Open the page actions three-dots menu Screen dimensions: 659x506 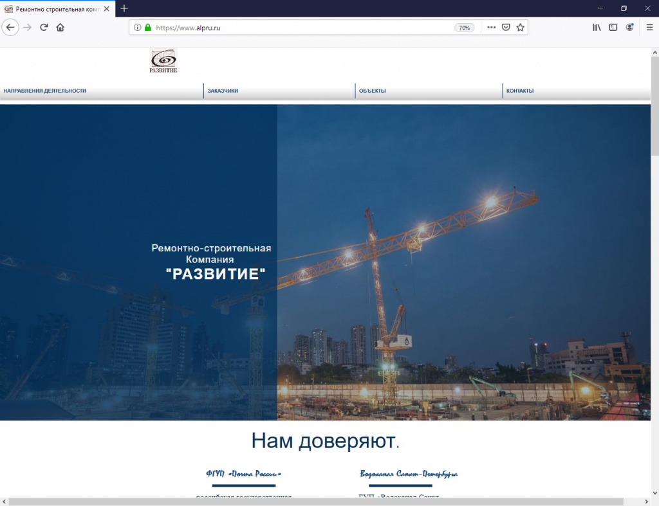click(491, 28)
